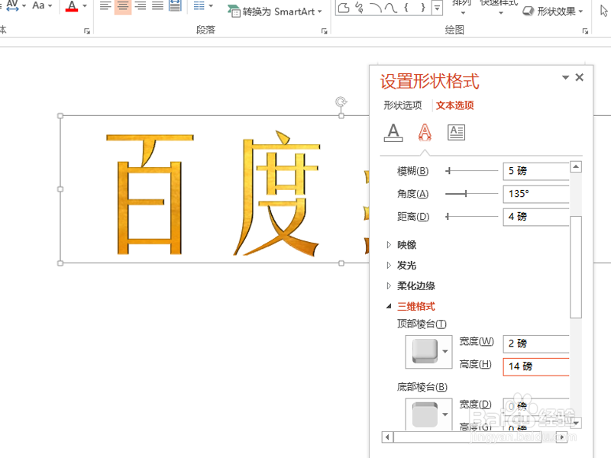Screen dimensions: 611x458
Task: Close the Format Shape pane
Action: coord(580,78)
